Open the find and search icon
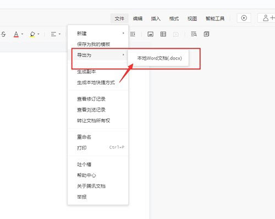 click(x=194, y=34)
